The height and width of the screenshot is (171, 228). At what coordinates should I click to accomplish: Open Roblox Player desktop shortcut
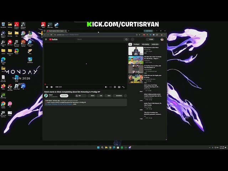click(17, 87)
